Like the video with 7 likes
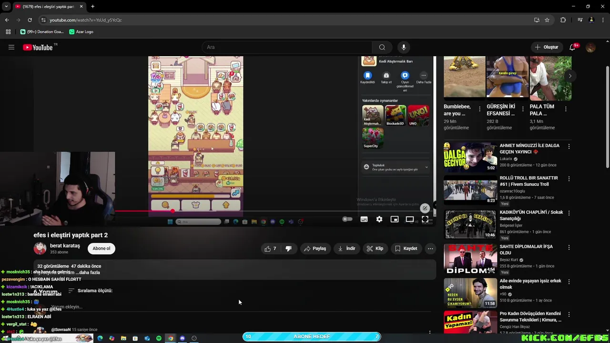 tap(271, 248)
